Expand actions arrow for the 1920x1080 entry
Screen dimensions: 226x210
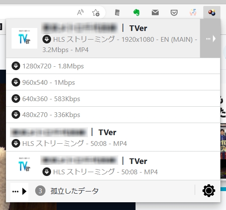(x=210, y=39)
